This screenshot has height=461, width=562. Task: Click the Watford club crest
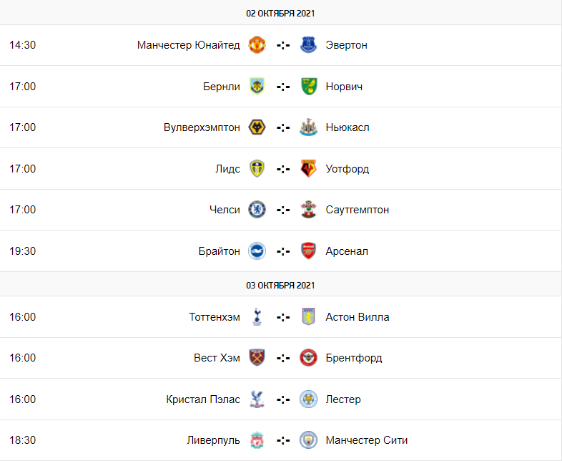(308, 169)
